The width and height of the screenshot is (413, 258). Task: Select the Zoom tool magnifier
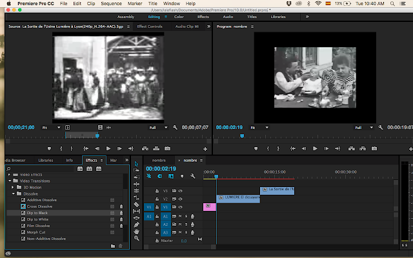[136, 238]
